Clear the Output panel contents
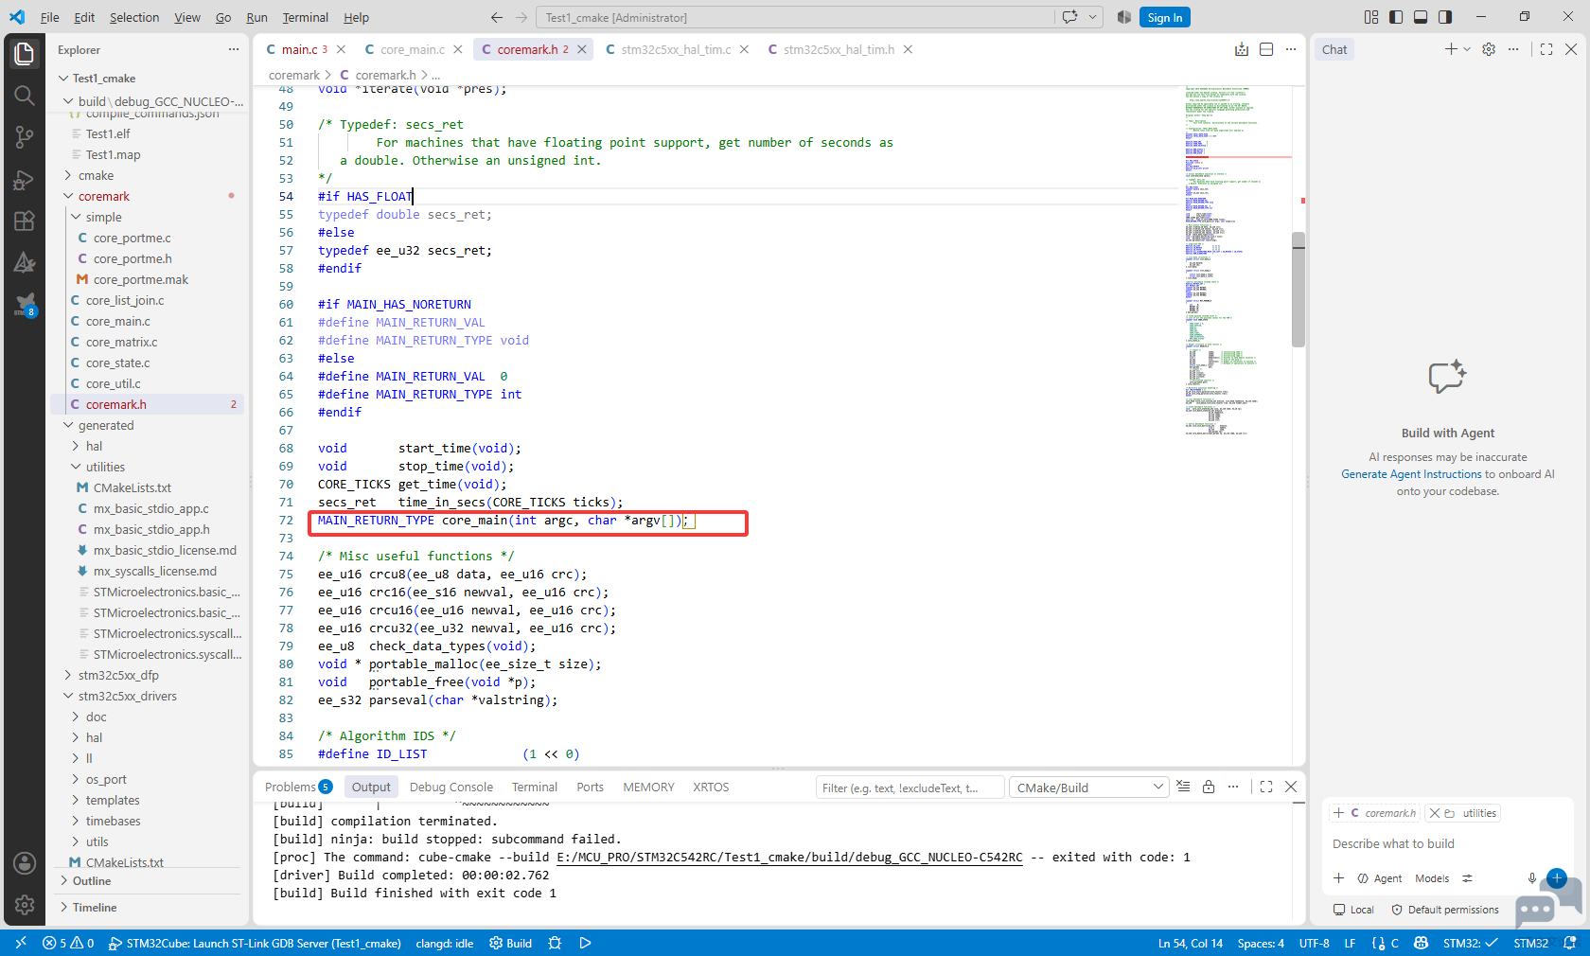This screenshot has height=956, width=1590. (x=1183, y=787)
